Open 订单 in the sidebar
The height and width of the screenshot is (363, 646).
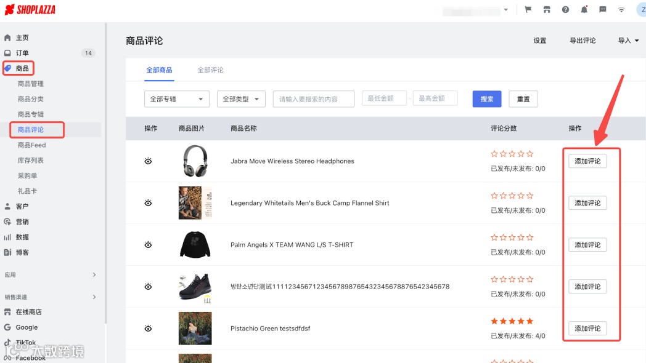[22, 53]
